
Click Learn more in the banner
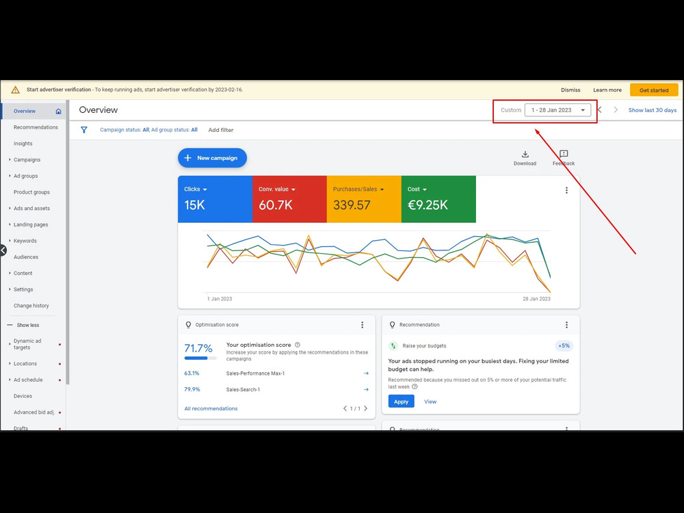point(607,90)
